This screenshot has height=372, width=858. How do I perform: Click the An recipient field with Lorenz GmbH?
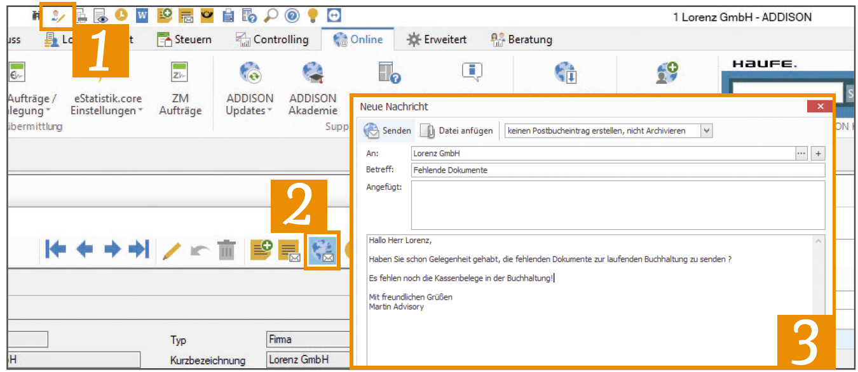click(x=603, y=153)
